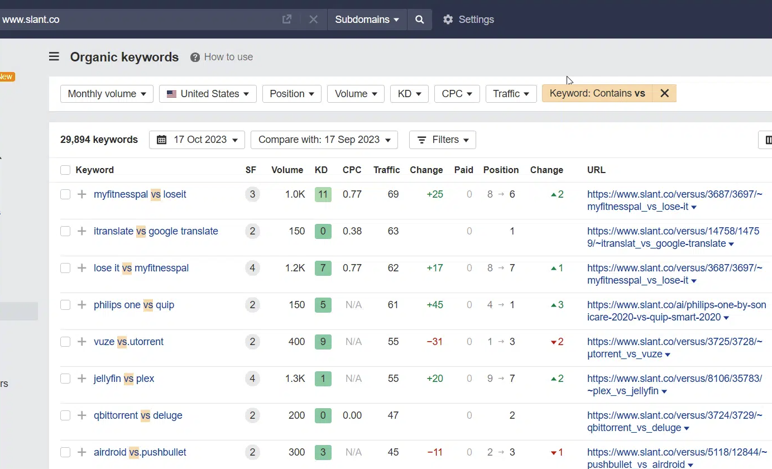772x469 pixels.
Task: Sort by CPC column header
Action: 352,170
